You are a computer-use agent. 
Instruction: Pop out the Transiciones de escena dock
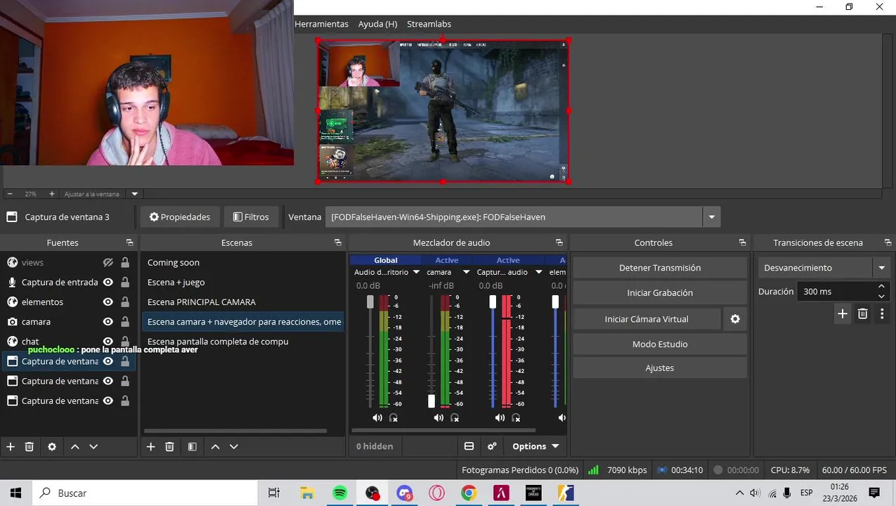888,242
